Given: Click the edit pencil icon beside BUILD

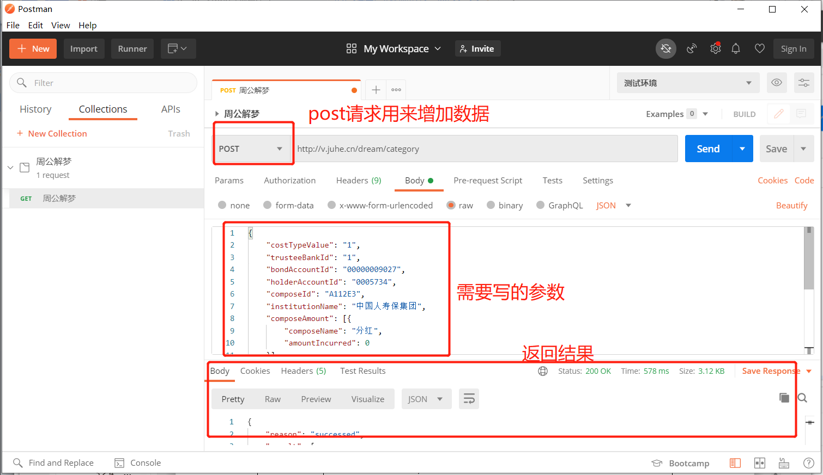Looking at the screenshot, I should click(x=779, y=114).
